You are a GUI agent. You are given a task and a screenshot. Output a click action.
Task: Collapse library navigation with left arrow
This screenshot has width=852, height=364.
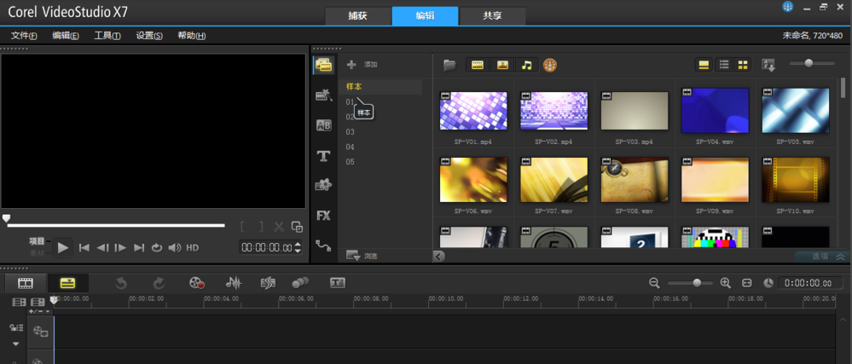439,257
